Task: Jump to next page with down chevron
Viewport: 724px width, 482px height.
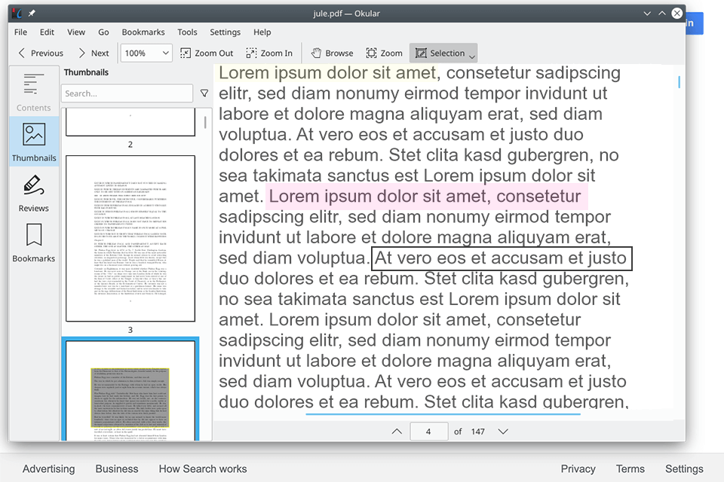Action: pos(502,431)
